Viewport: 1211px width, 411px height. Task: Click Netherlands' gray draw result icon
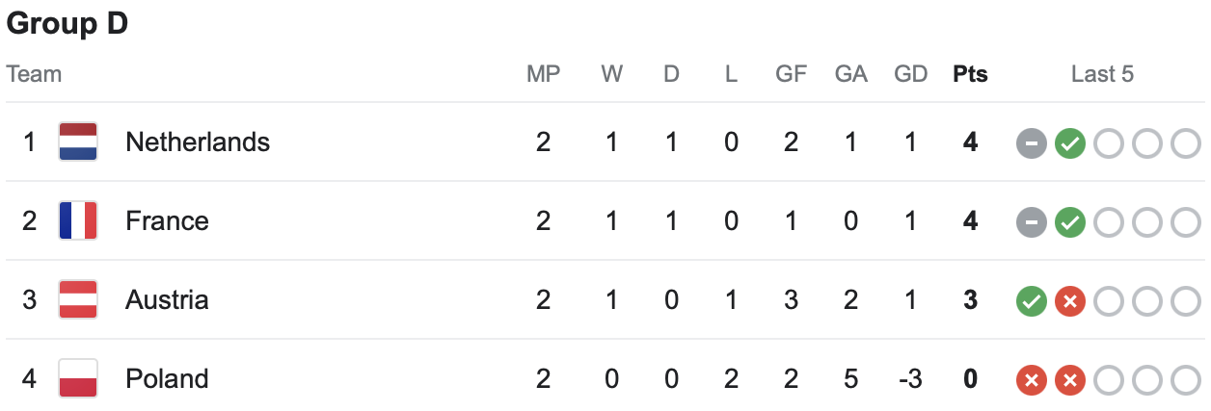(x=1031, y=143)
